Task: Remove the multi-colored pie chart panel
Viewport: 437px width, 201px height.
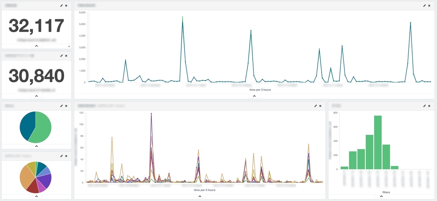Action: point(66,155)
